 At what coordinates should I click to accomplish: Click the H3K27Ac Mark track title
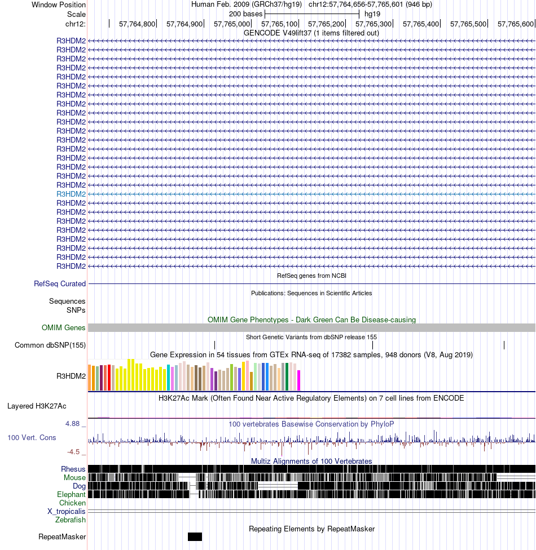(x=311, y=398)
